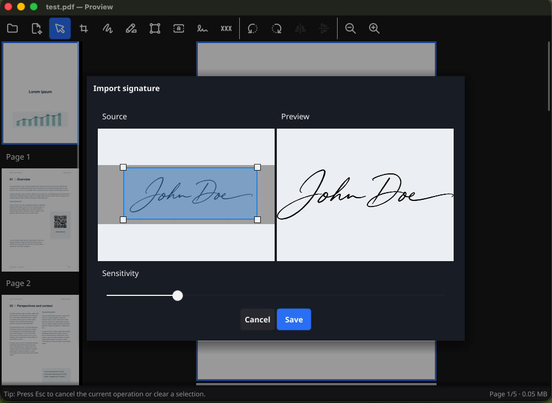Zoom in on the document

pos(374,29)
